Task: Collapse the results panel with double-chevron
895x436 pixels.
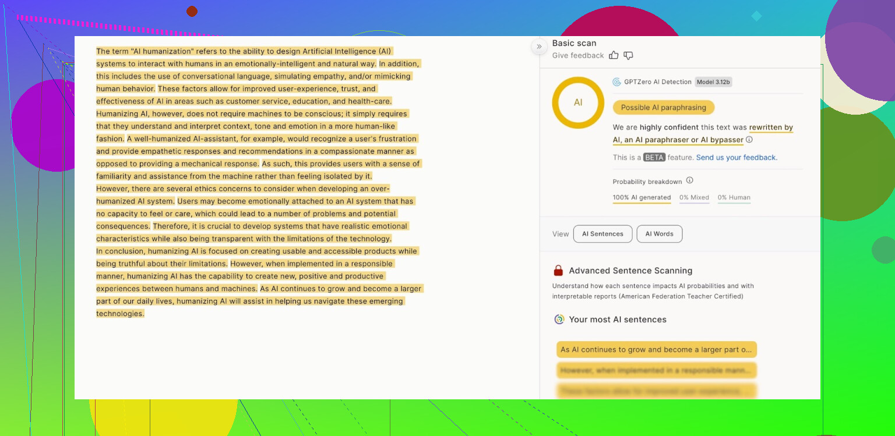Action: (x=539, y=47)
